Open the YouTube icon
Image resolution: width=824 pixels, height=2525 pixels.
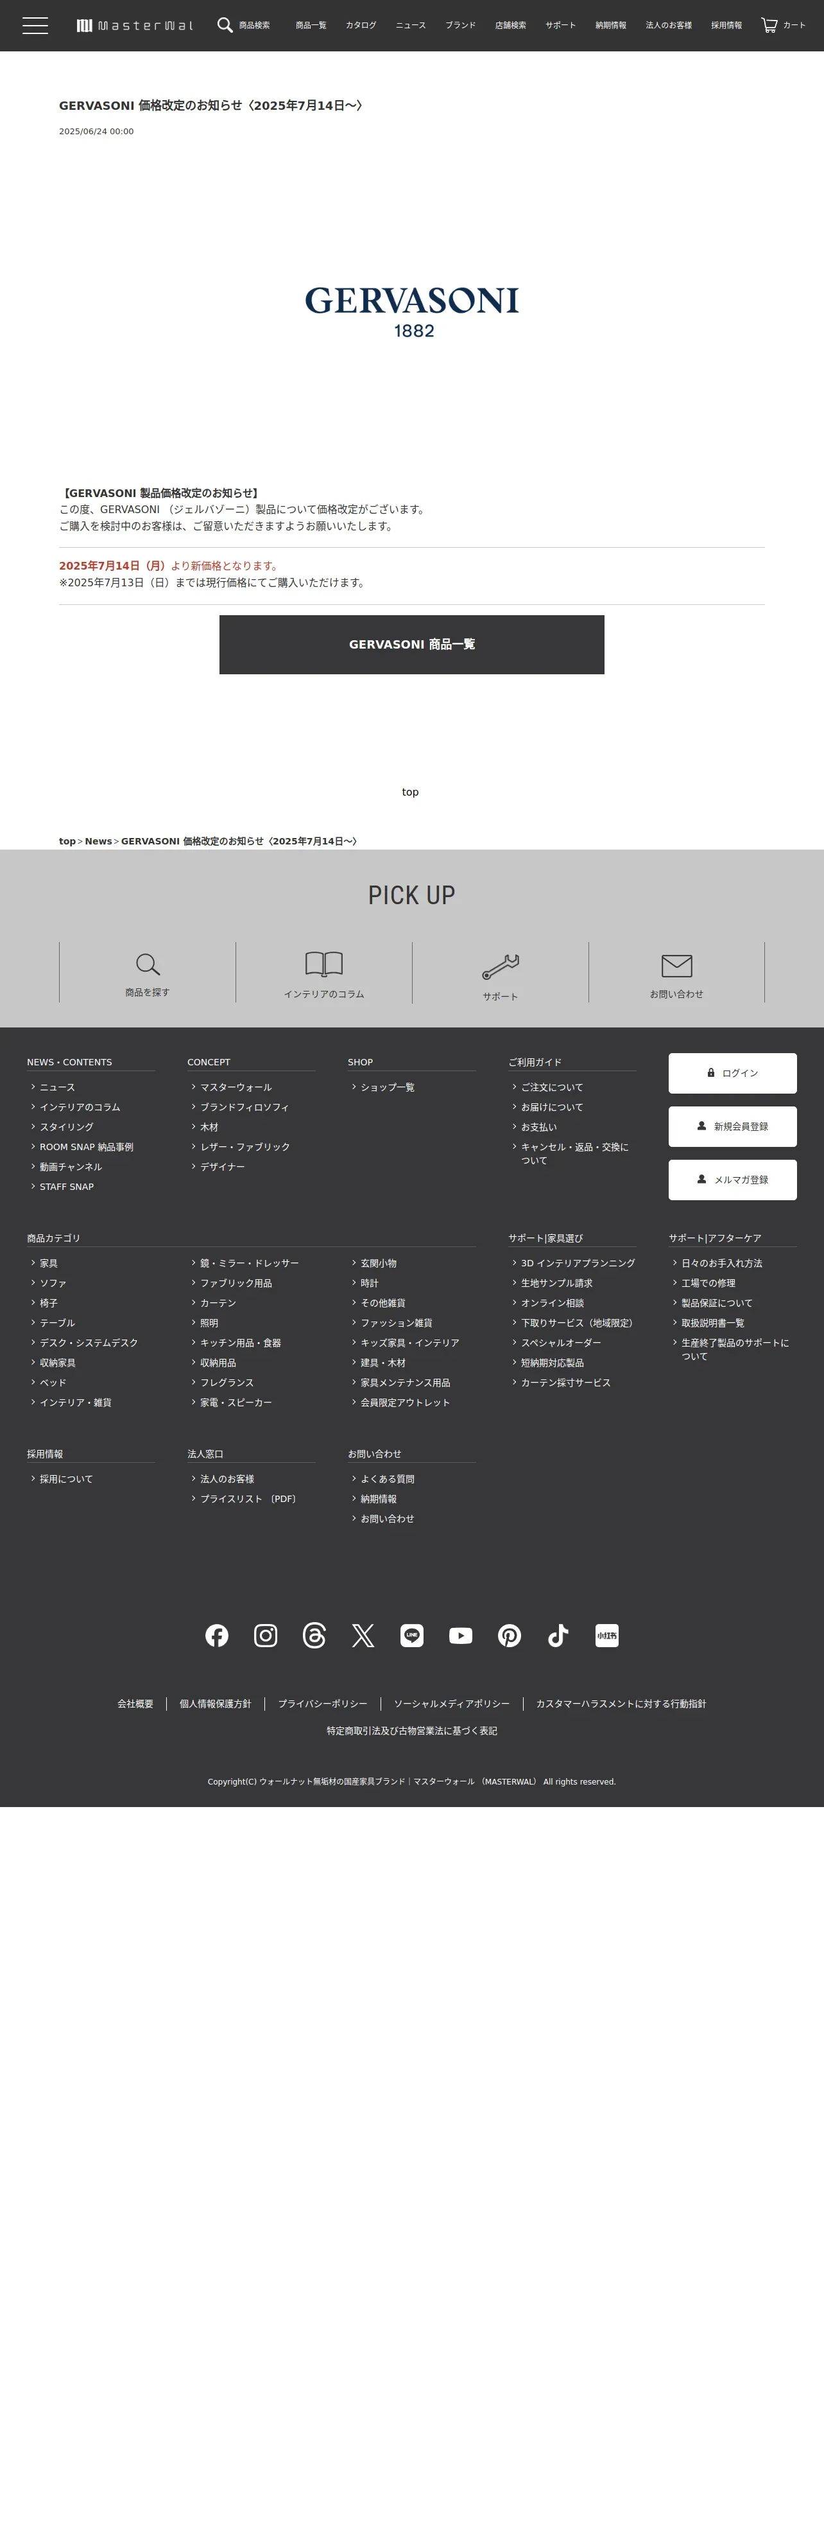pos(461,1635)
